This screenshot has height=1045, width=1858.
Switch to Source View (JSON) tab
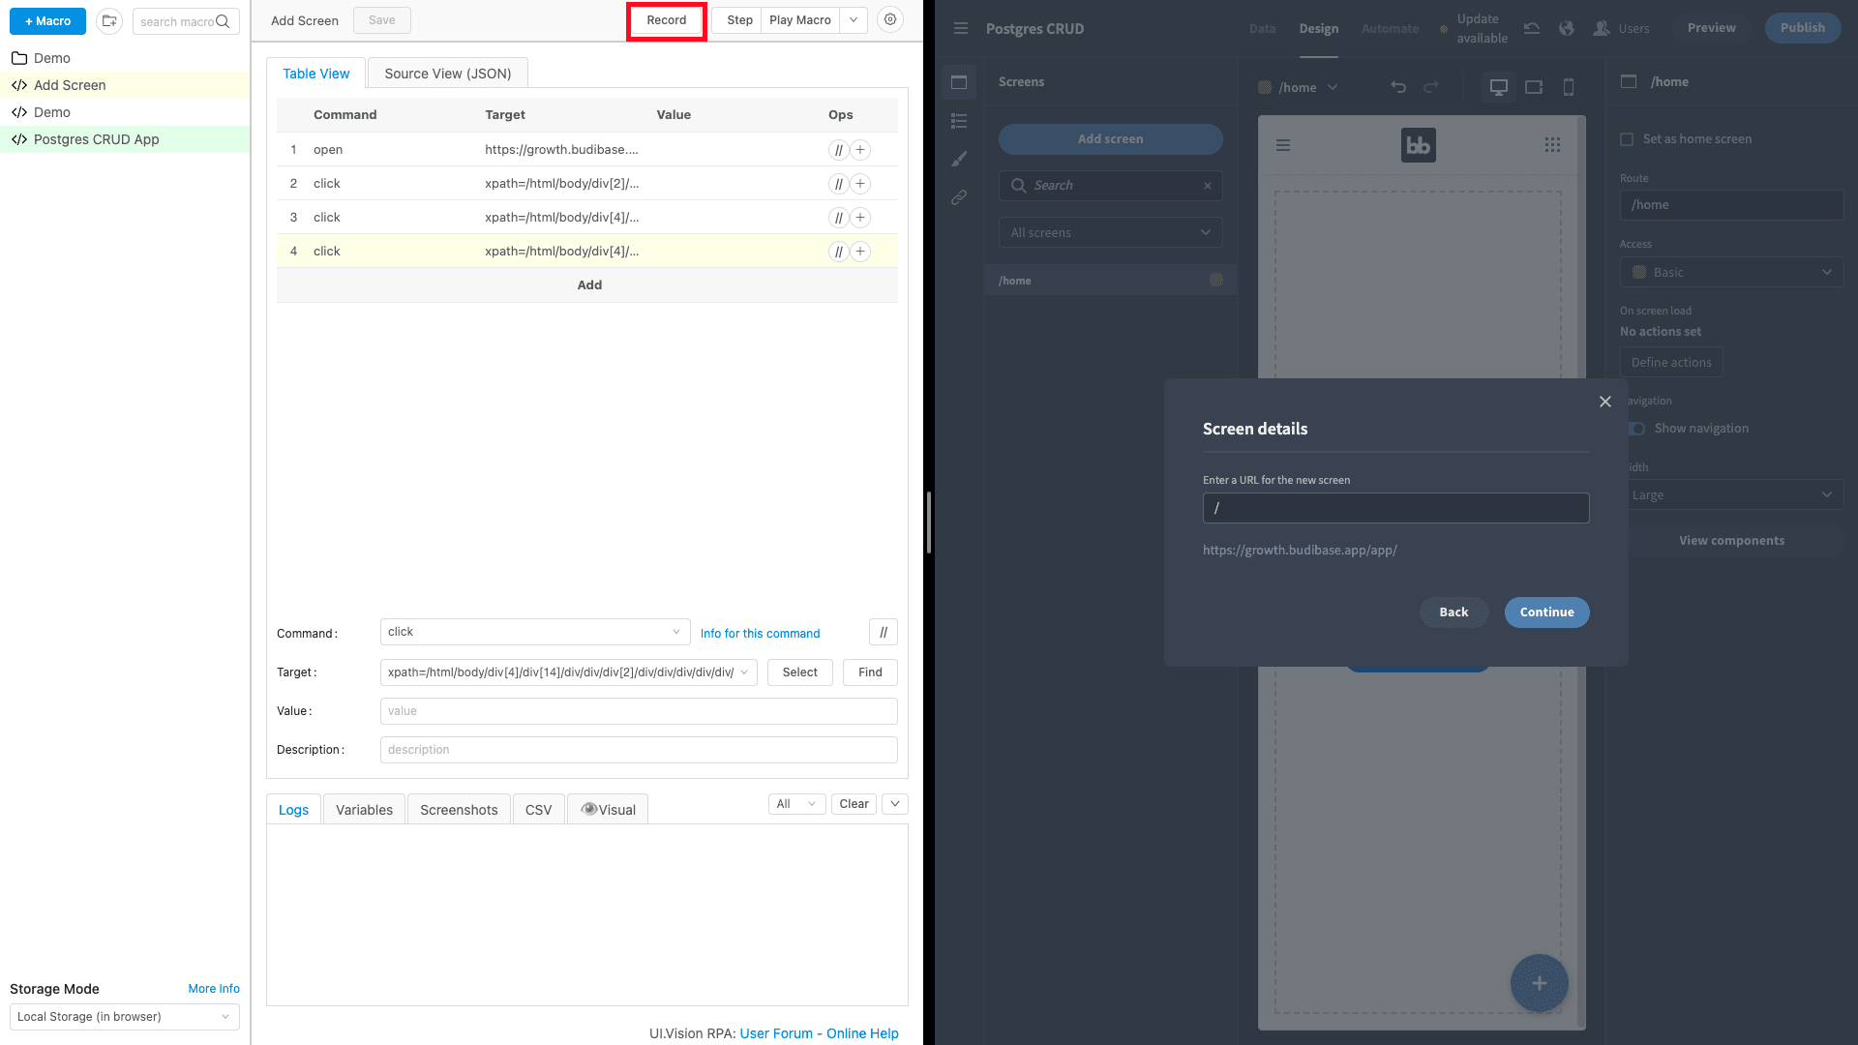[448, 74]
